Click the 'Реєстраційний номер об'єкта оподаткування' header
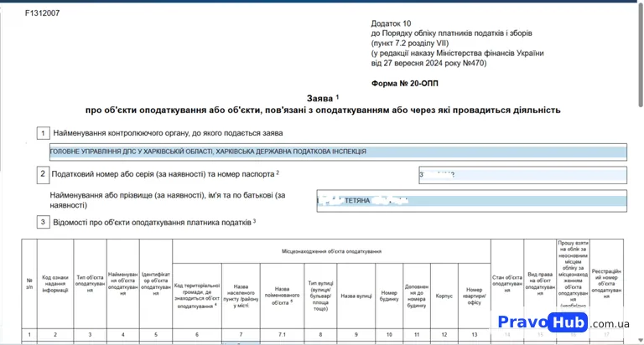This screenshot has height=345, width=644. (606, 284)
